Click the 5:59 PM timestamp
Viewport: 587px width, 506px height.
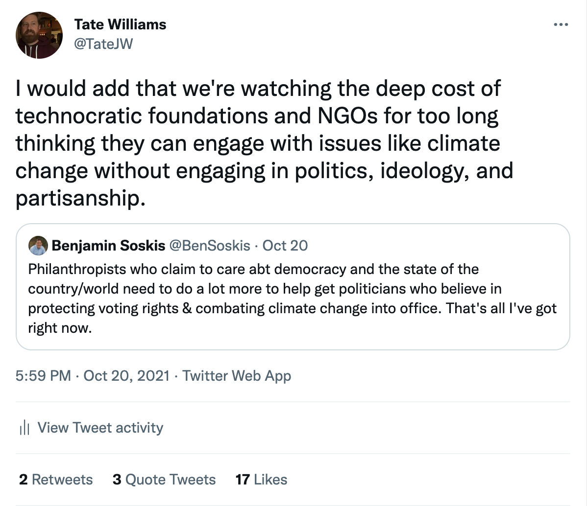pyautogui.click(x=44, y=376)
